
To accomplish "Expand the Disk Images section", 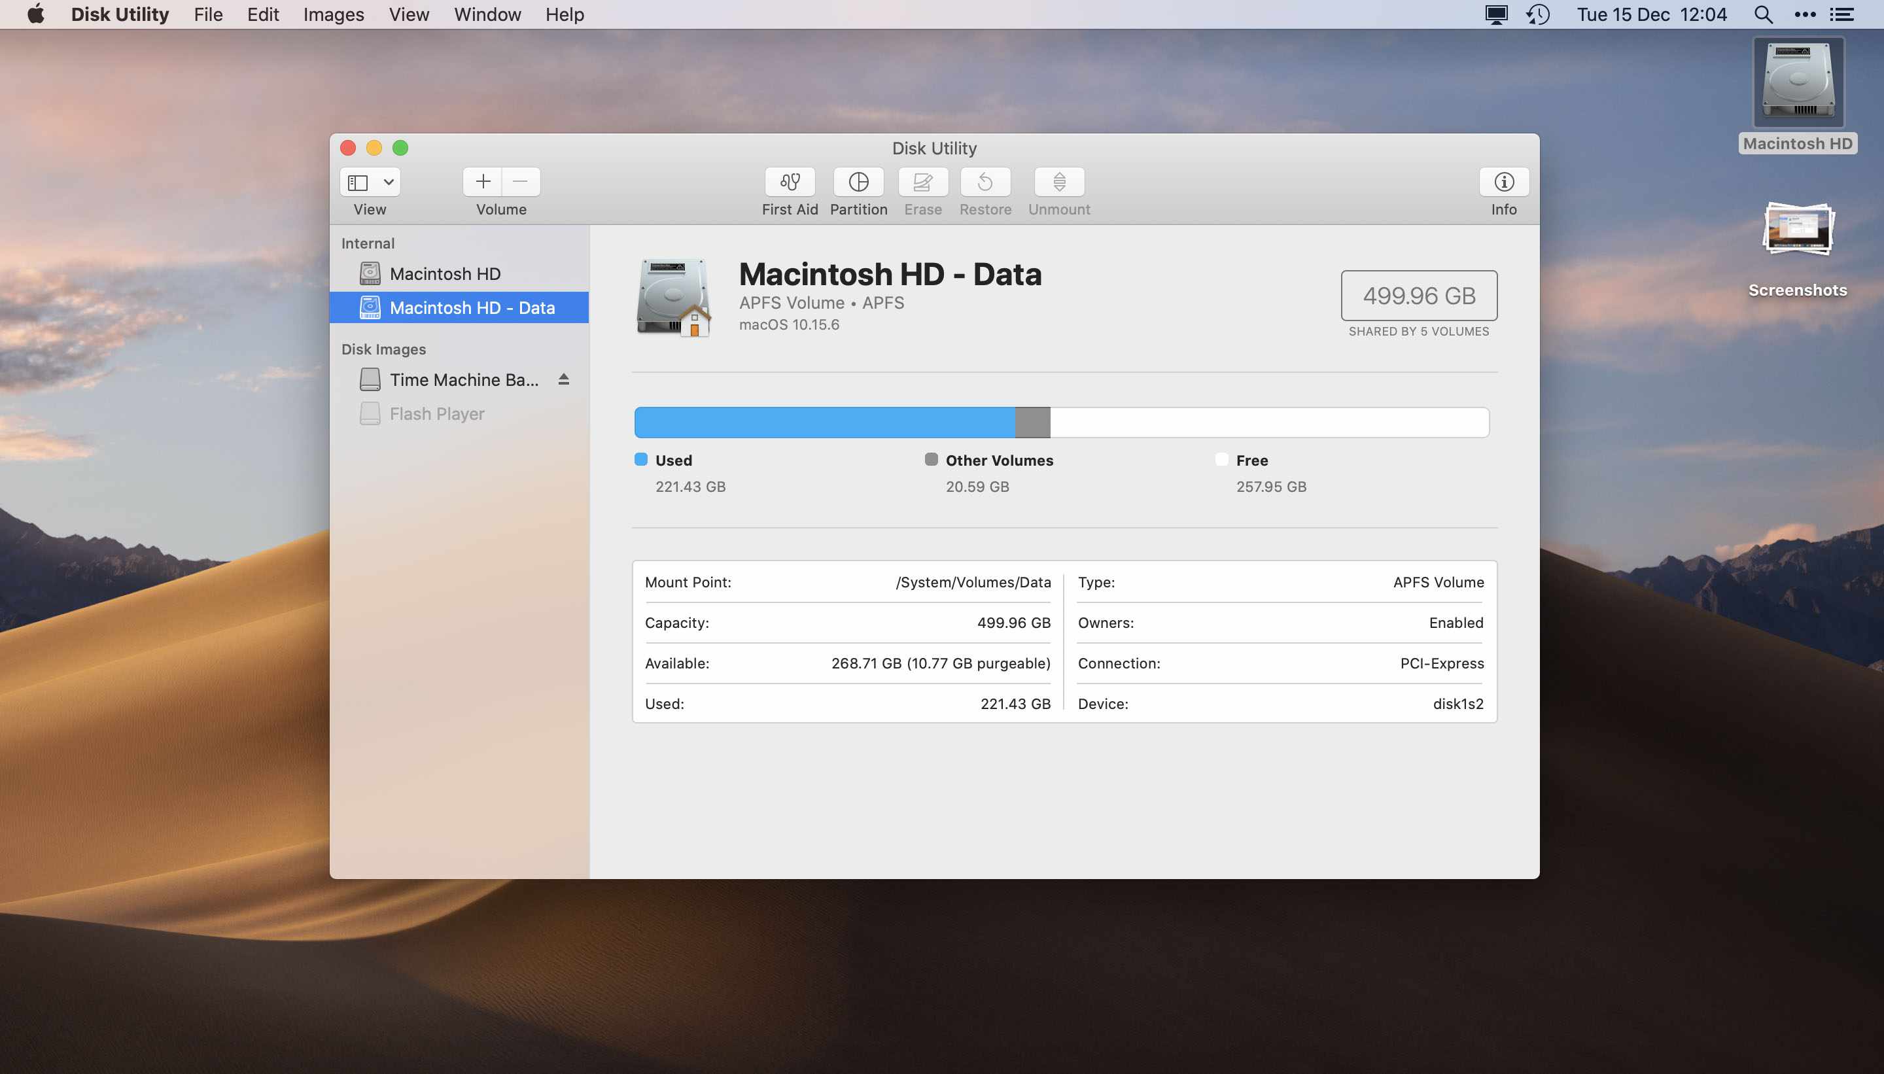I will point(383,347).
